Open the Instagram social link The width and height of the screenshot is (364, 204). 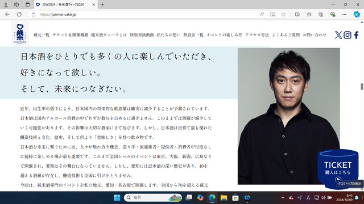[348, 35]
